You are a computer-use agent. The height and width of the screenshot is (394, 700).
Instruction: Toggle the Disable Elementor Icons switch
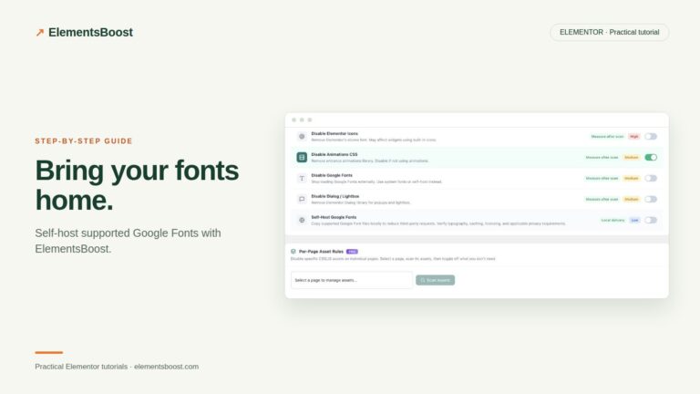point(651,137)
